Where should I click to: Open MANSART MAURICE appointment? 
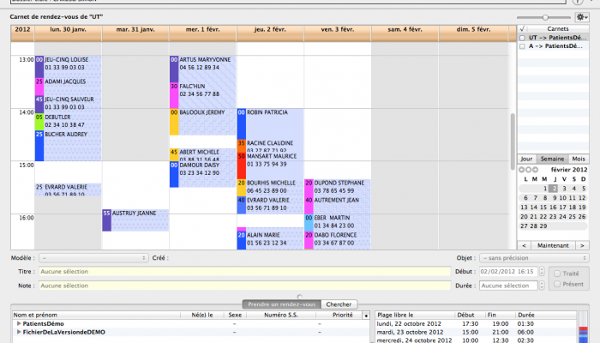click(270, 165)
